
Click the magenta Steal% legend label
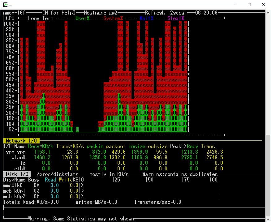point(176,18)
